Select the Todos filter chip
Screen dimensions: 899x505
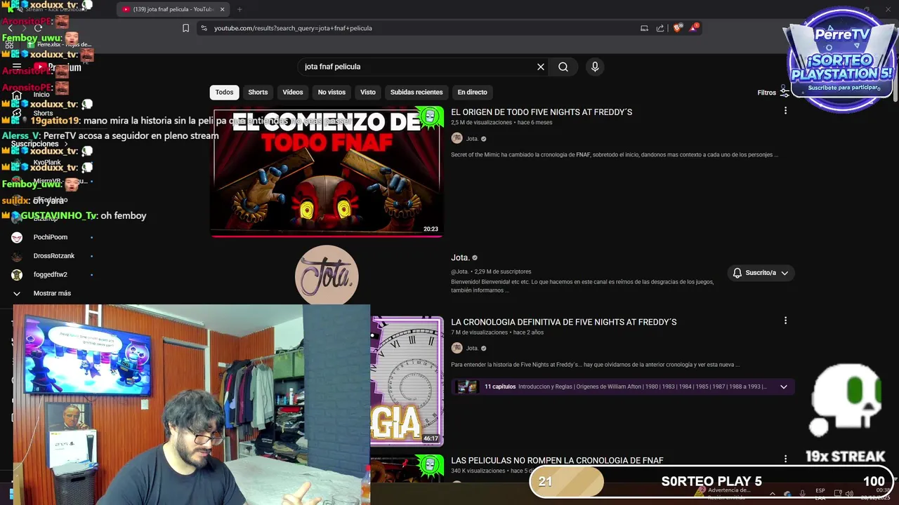(x=224, y=93)
